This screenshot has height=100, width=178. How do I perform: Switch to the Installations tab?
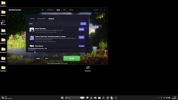tap(50, 10)
